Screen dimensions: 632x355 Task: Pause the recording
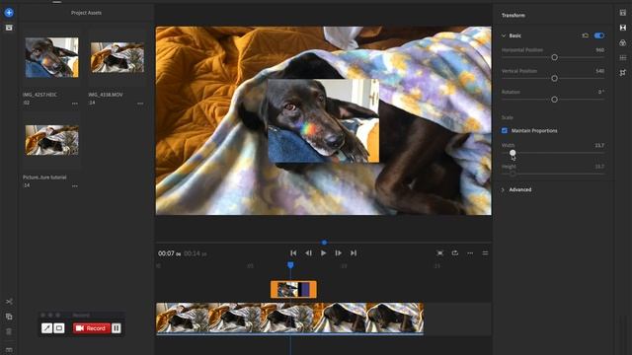[117, 328]
